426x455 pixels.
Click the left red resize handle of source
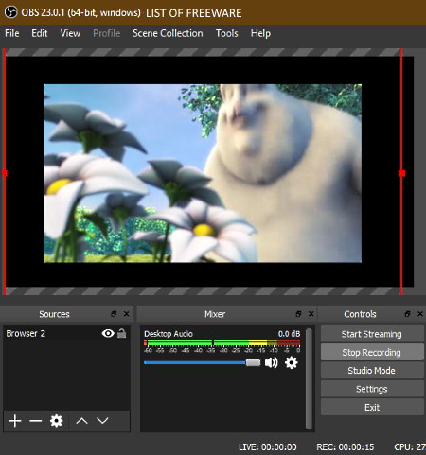[x=4, y=173]
